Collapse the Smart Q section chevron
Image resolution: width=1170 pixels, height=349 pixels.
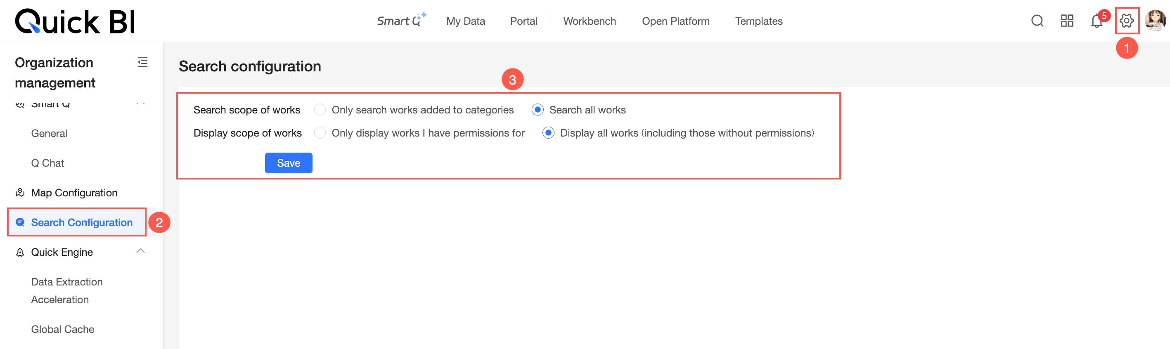141,104
